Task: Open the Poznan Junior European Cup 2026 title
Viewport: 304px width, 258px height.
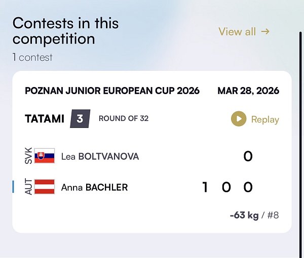Action: tap(112, 91)
